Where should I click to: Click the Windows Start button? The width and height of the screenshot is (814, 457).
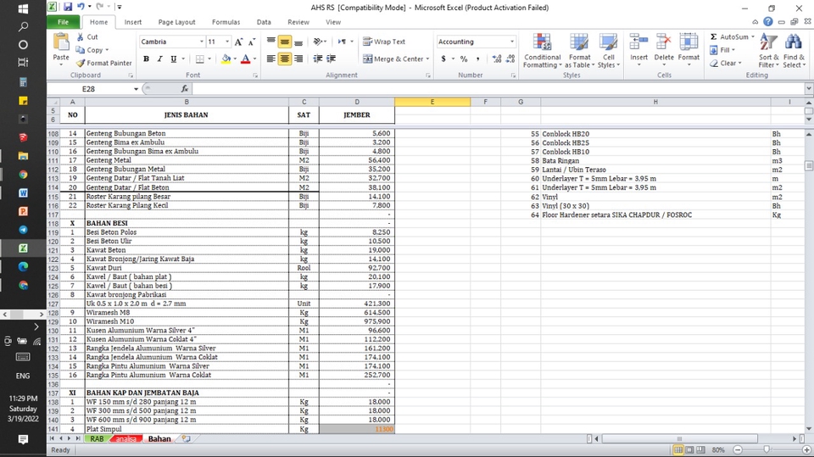click(23, 8)
